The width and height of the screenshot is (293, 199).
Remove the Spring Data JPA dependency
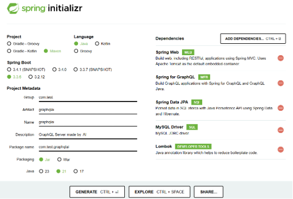coord(281,108)
